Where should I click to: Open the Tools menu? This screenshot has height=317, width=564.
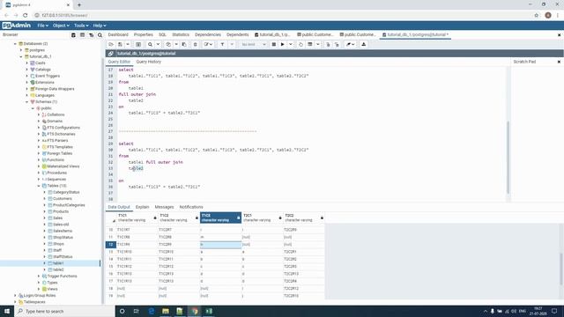[81, 26]
